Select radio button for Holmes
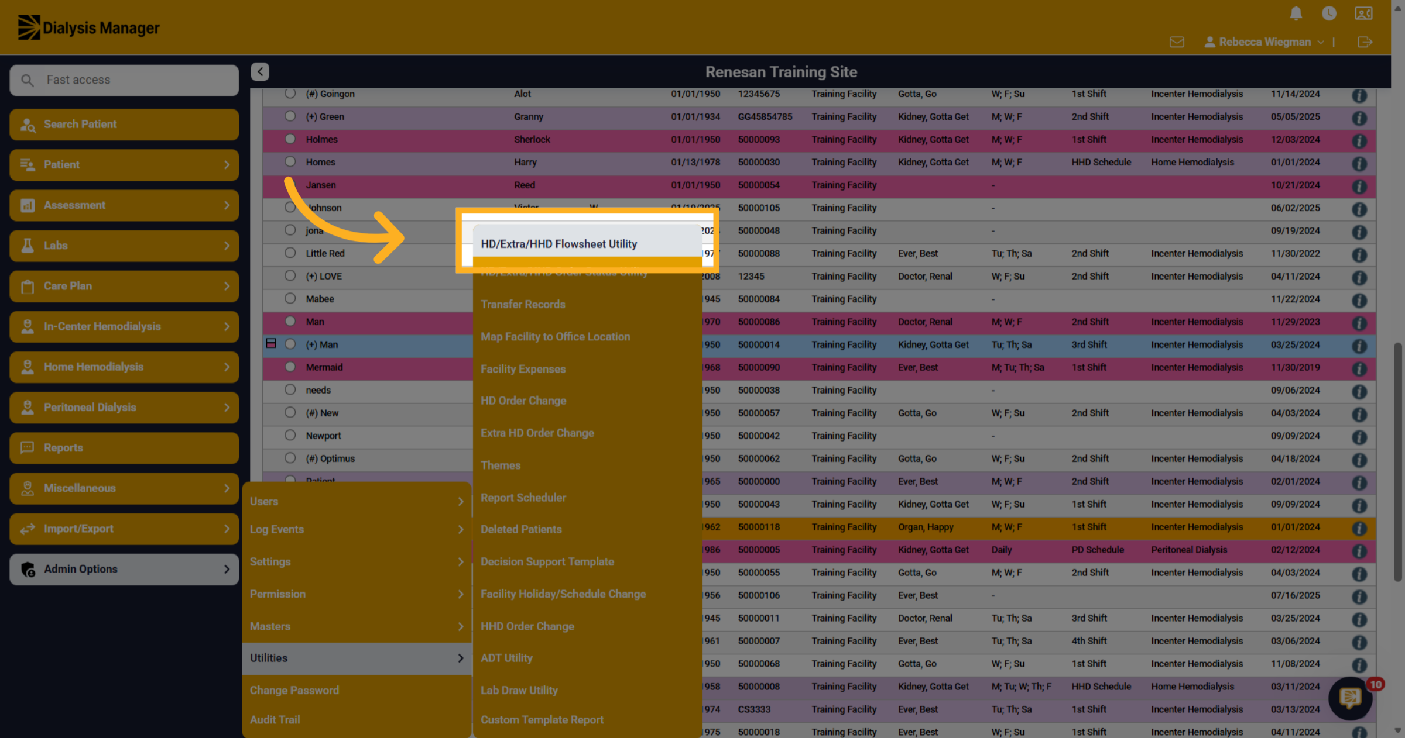The width and height of the screenshot is (1405, 738). coord(290,139)
